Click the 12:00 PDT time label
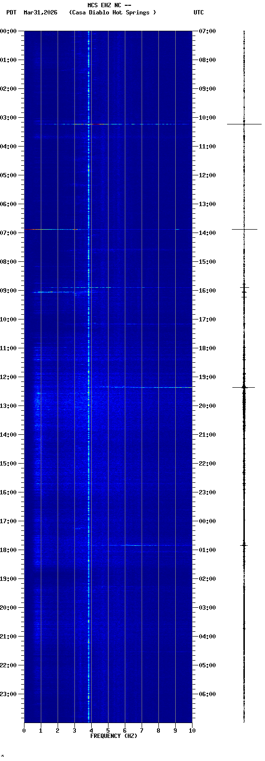Image resolution: width=265 pixels, height=761 pixels. pyautogui.click(x=8, y=377)
